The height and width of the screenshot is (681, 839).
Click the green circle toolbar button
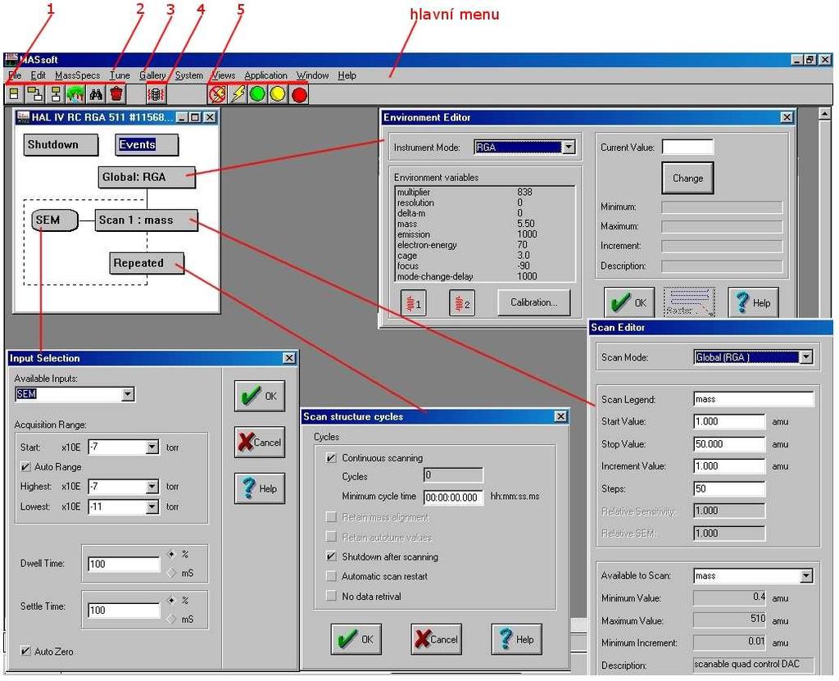point(258,95)
